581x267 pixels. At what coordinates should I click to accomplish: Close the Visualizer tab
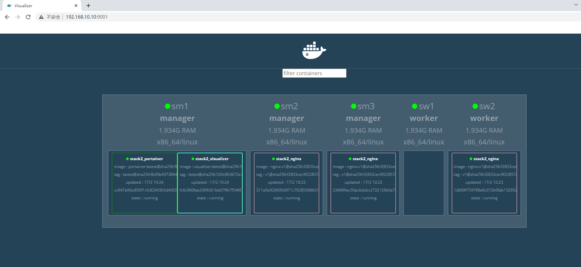76,6
